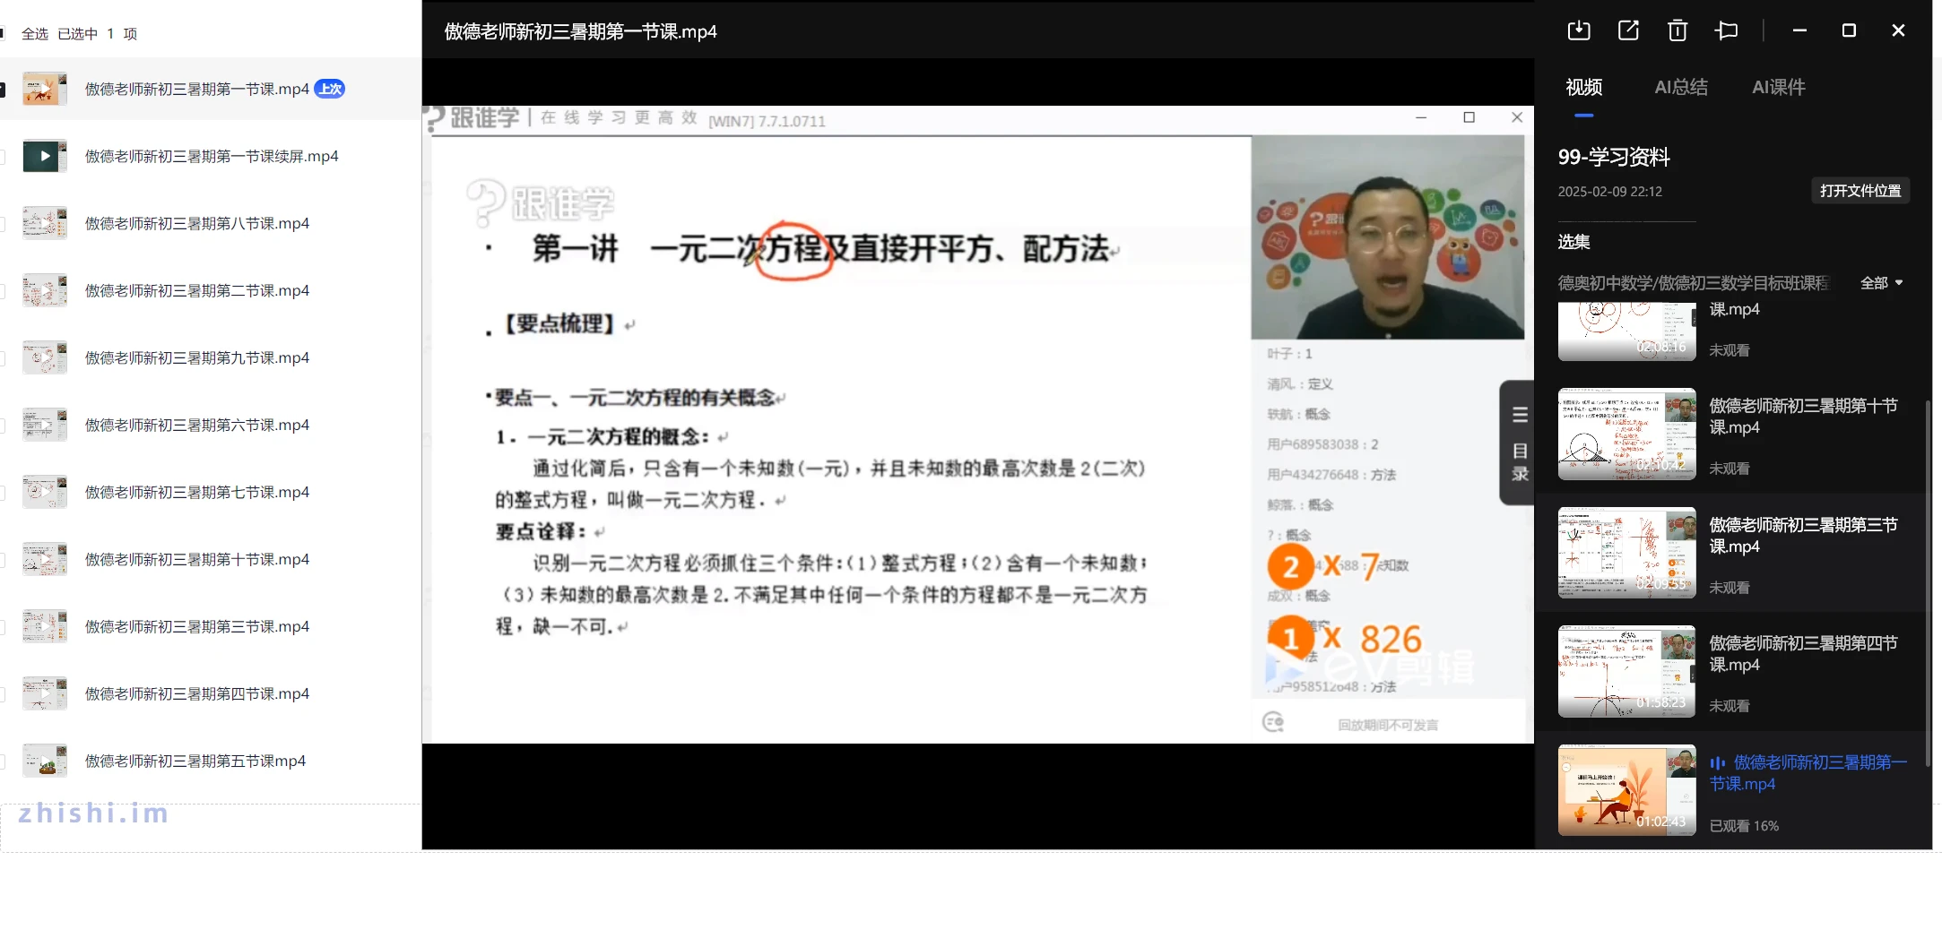Select file name 傲德老师新初三暑期第四节课.mp4 in left list

click(x=197, y=693)
